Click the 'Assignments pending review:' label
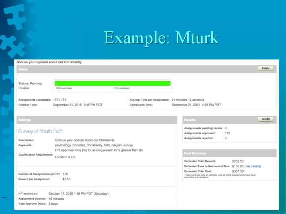286x214 pixels. point(203,128)
